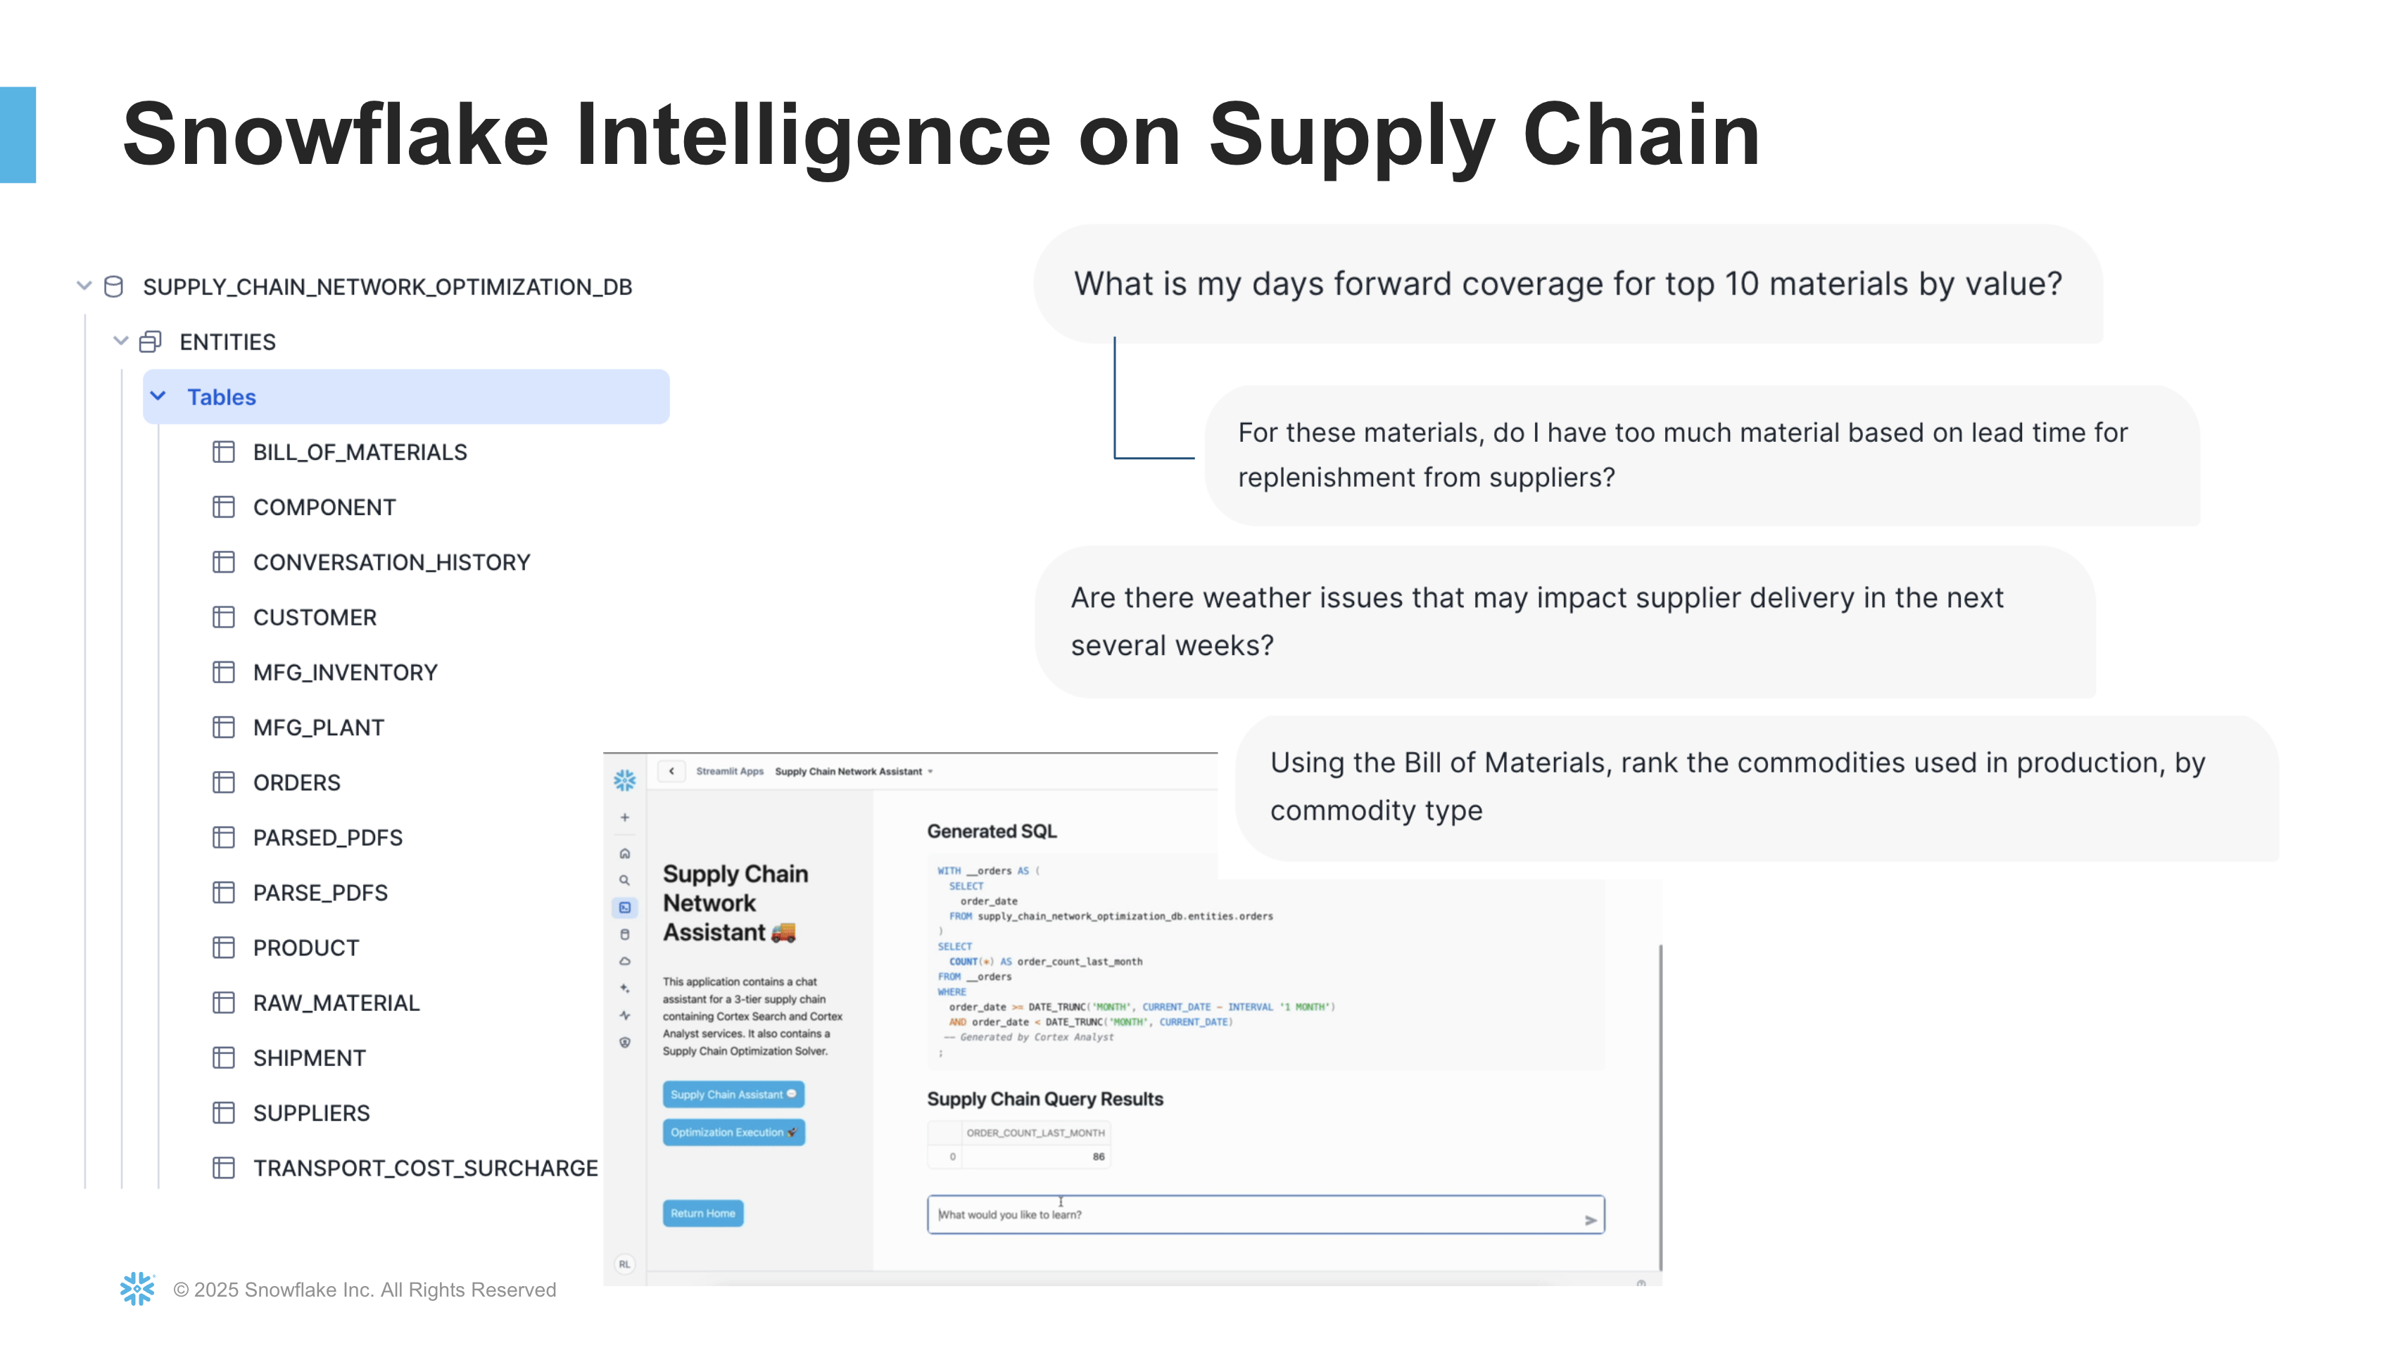Open Search from the Snowsight sidebar
This screenshot has height=1348, width=2407.
(624, 880)
